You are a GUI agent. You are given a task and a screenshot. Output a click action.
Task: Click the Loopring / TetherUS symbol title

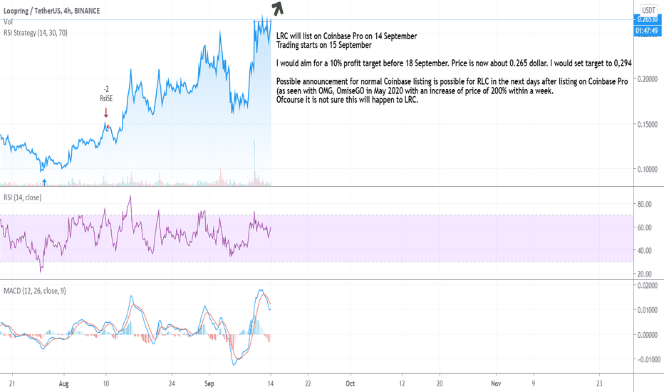(x=52, y=11)
